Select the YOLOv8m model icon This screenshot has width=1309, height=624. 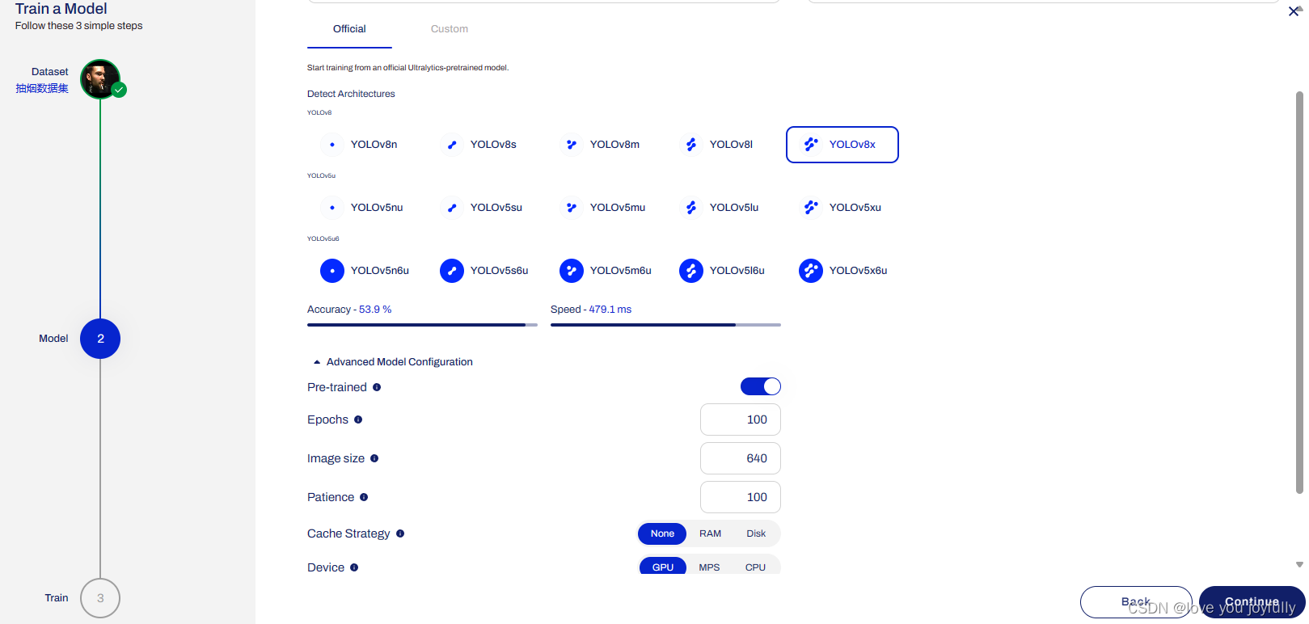[572, 145]
